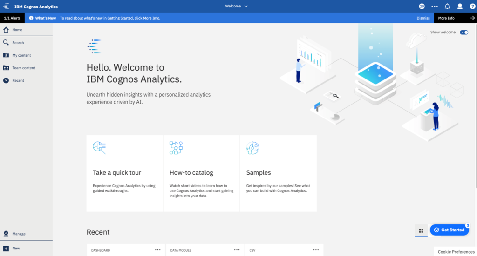Click the DATA MODULE recent card label
477x256 pixels.
[x=181, y=250]
